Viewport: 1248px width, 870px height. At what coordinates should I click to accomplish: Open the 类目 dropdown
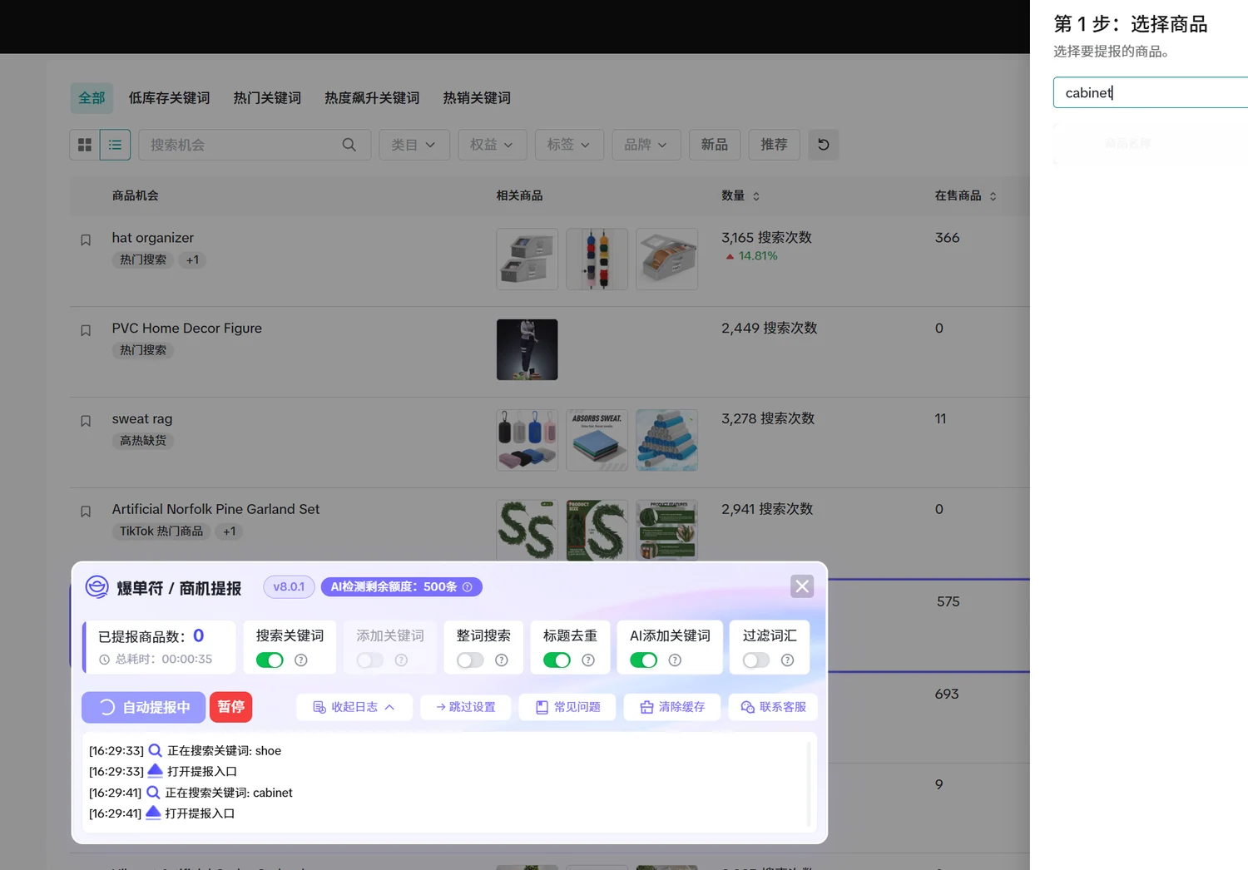[414, 145]
